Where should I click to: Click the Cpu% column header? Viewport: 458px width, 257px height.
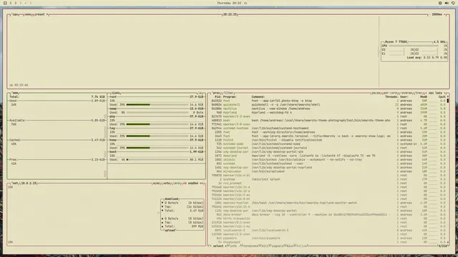442,97
